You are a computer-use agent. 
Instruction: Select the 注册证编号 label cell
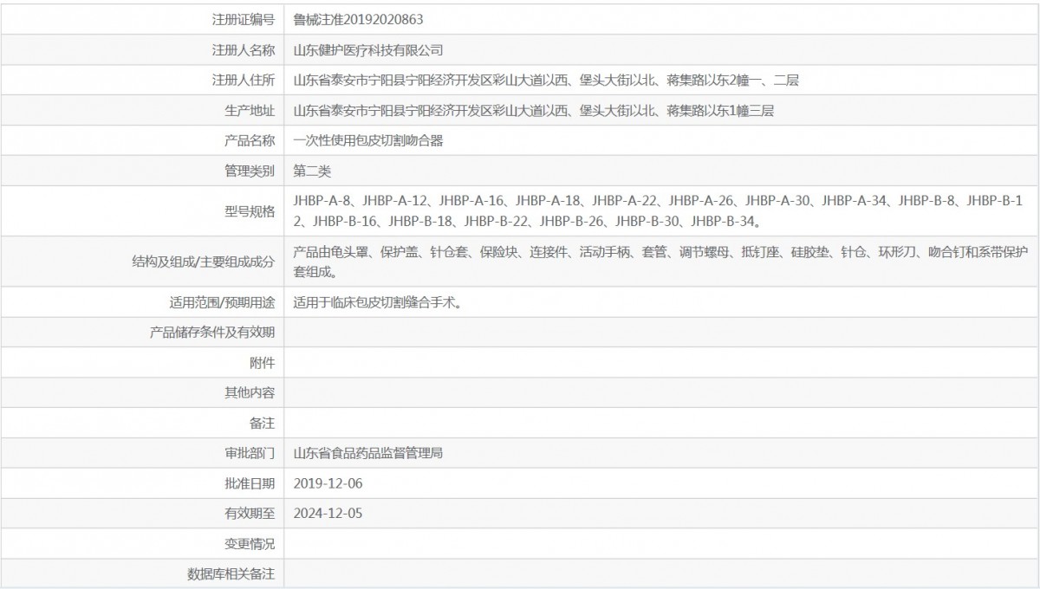pos(142,19)
